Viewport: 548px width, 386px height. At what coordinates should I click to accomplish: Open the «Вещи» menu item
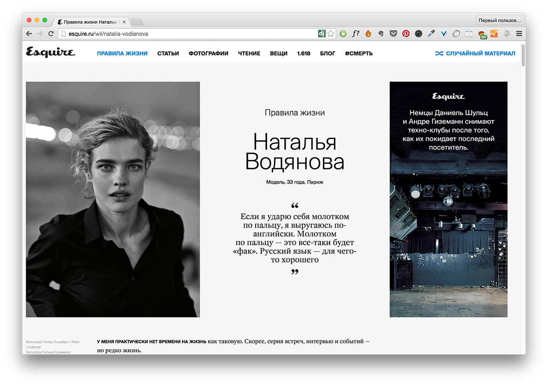pyautogui.click(x=279, y=53)
